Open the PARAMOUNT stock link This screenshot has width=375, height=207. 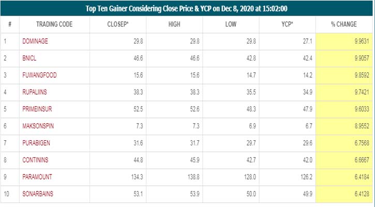point(37,176)
